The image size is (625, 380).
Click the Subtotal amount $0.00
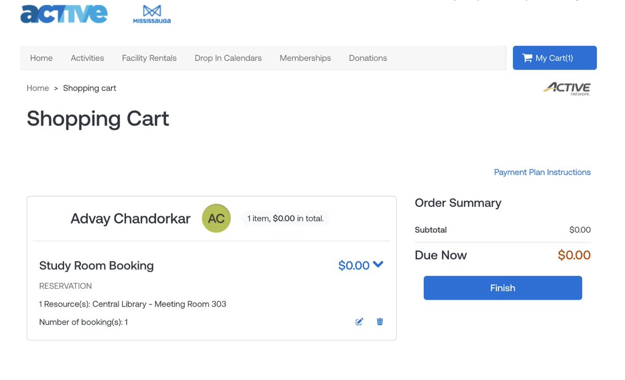pos(580,230)
